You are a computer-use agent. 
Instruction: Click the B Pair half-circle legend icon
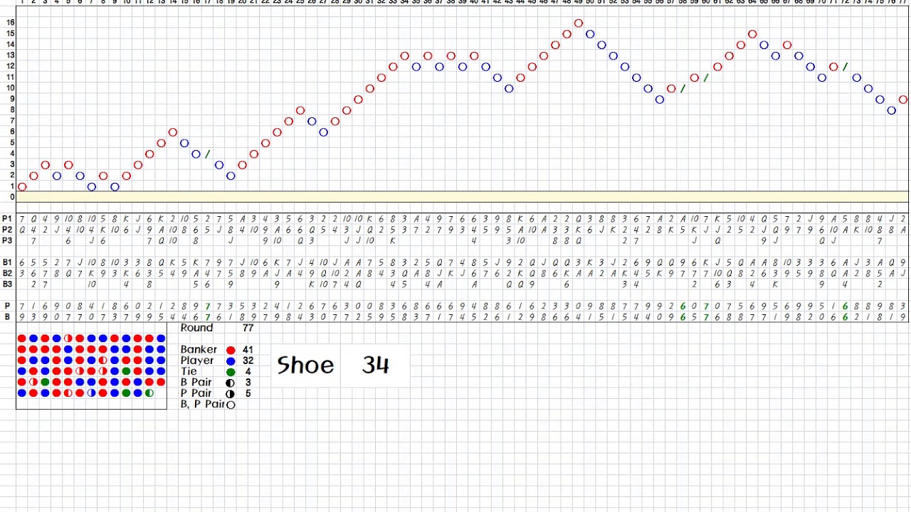tap(230, 383)
